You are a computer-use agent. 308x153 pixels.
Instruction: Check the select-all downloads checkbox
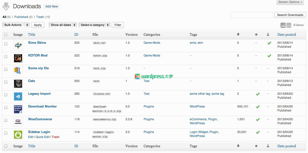coord(6,34)
